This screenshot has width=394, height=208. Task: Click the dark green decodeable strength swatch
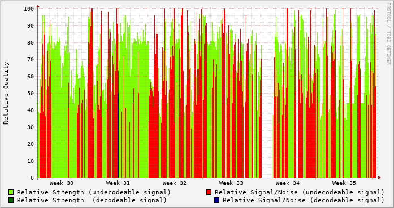[11, 200]
